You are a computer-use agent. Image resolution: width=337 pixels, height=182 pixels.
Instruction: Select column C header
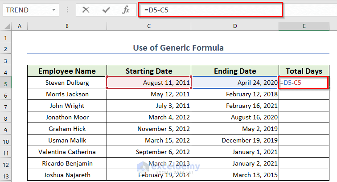click(149, 27)
